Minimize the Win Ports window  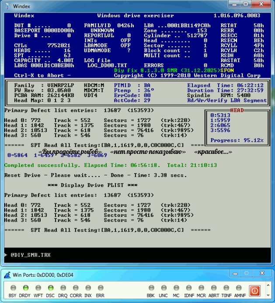coord(235,273)
